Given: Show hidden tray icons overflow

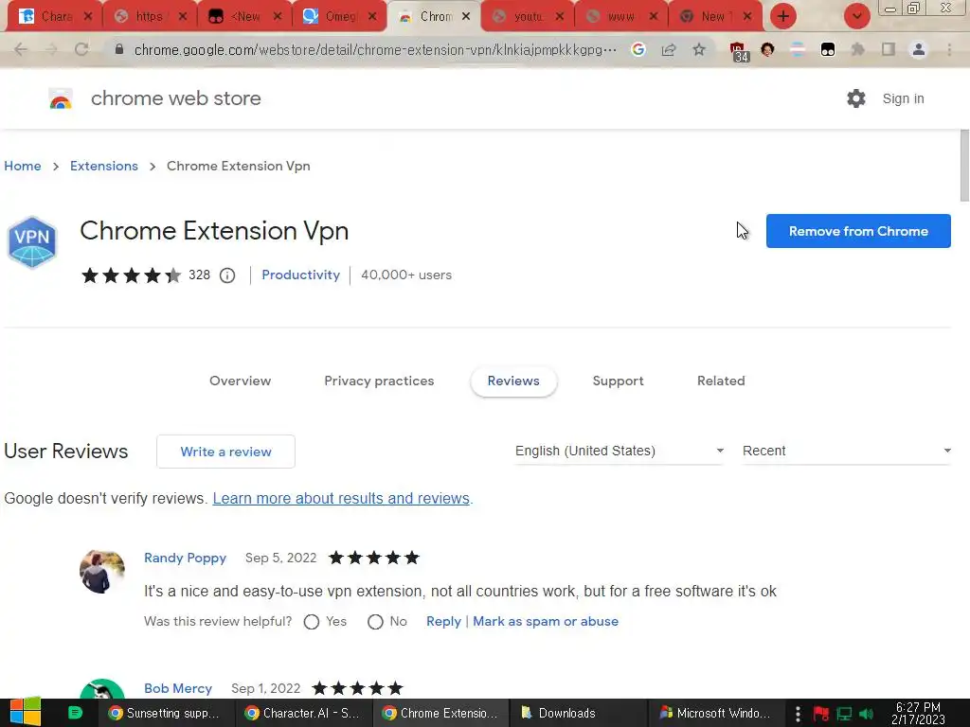Looking at the screenshot, I should (798, 714).
